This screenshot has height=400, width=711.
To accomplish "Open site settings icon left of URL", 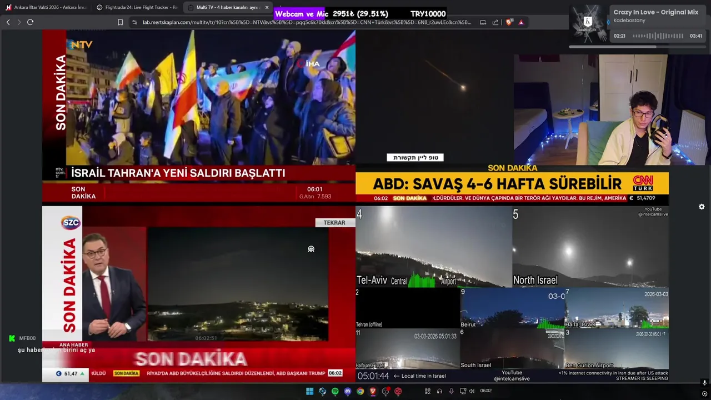I will pos(134,22).
